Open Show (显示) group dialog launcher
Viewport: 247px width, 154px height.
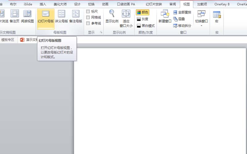pyautogui.click(x=101, y=32)
